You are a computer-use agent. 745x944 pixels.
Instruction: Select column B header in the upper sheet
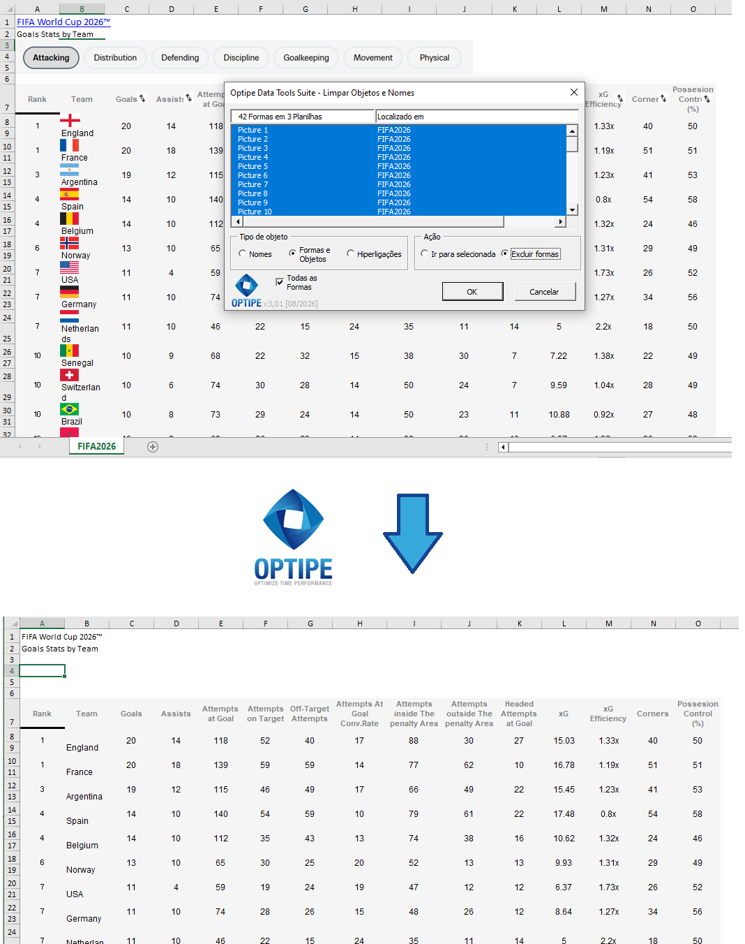click(82, 9)
